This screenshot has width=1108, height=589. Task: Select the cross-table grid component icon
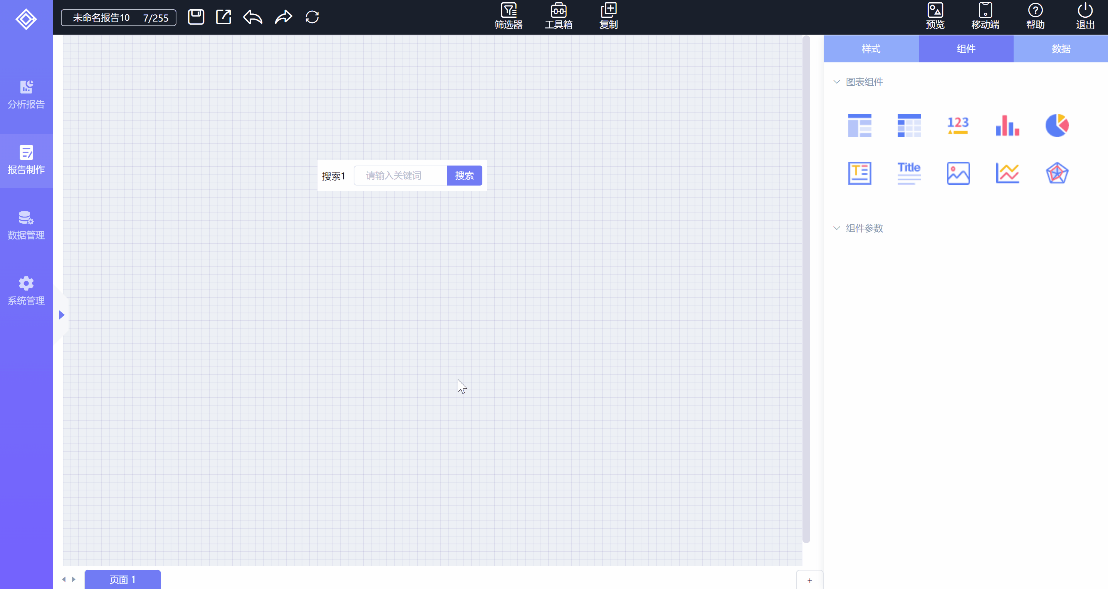909,125
